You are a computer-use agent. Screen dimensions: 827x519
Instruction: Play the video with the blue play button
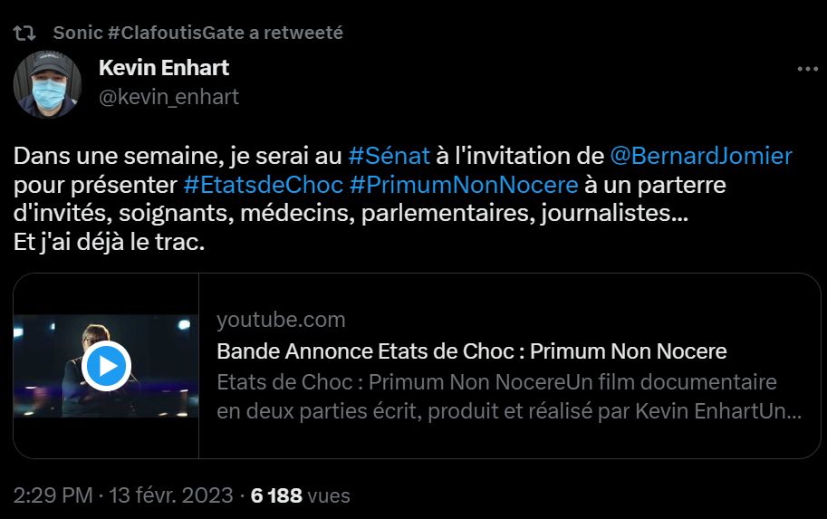106,366
